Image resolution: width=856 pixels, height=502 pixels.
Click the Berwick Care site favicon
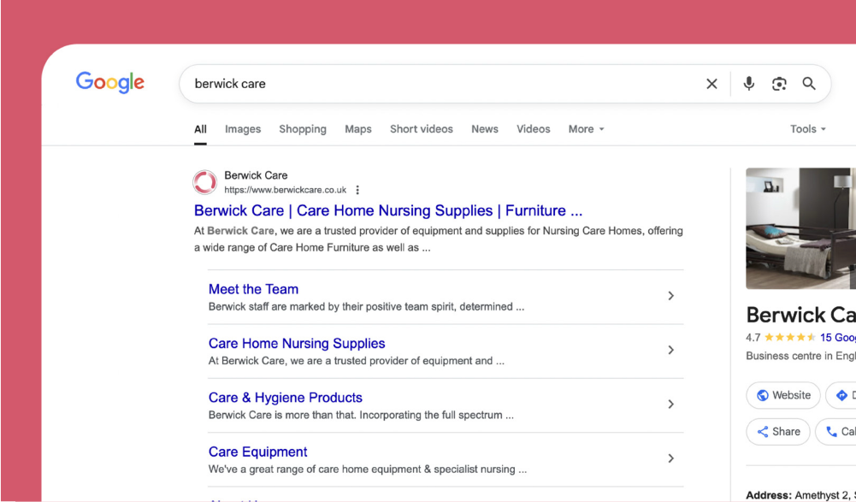pos(204,182)
